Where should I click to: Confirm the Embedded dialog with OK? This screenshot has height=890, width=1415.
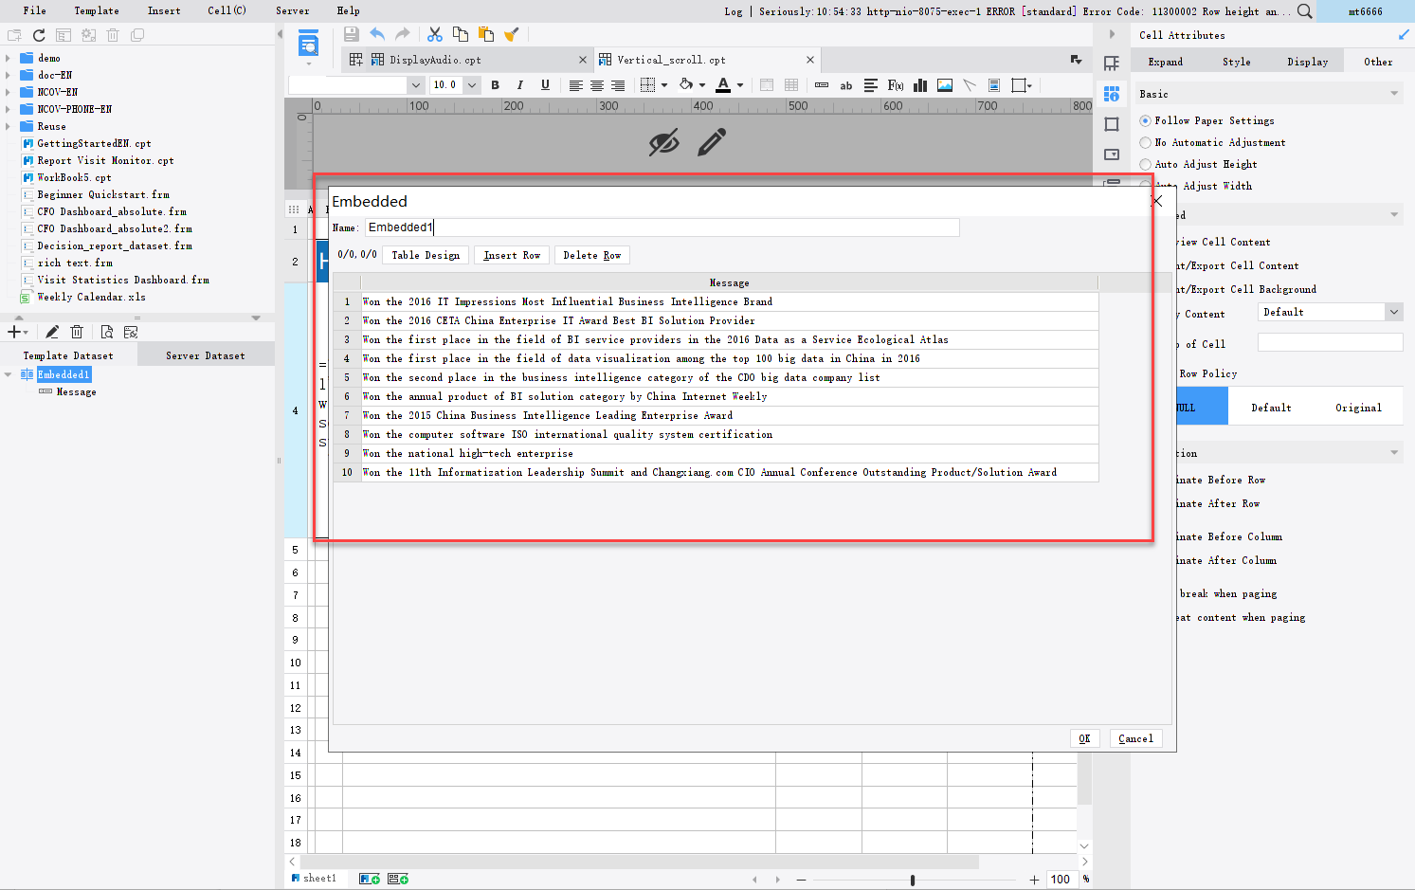point(1084,737)
